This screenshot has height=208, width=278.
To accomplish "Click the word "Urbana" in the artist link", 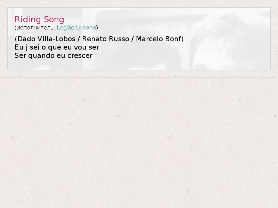I will 86,28.
